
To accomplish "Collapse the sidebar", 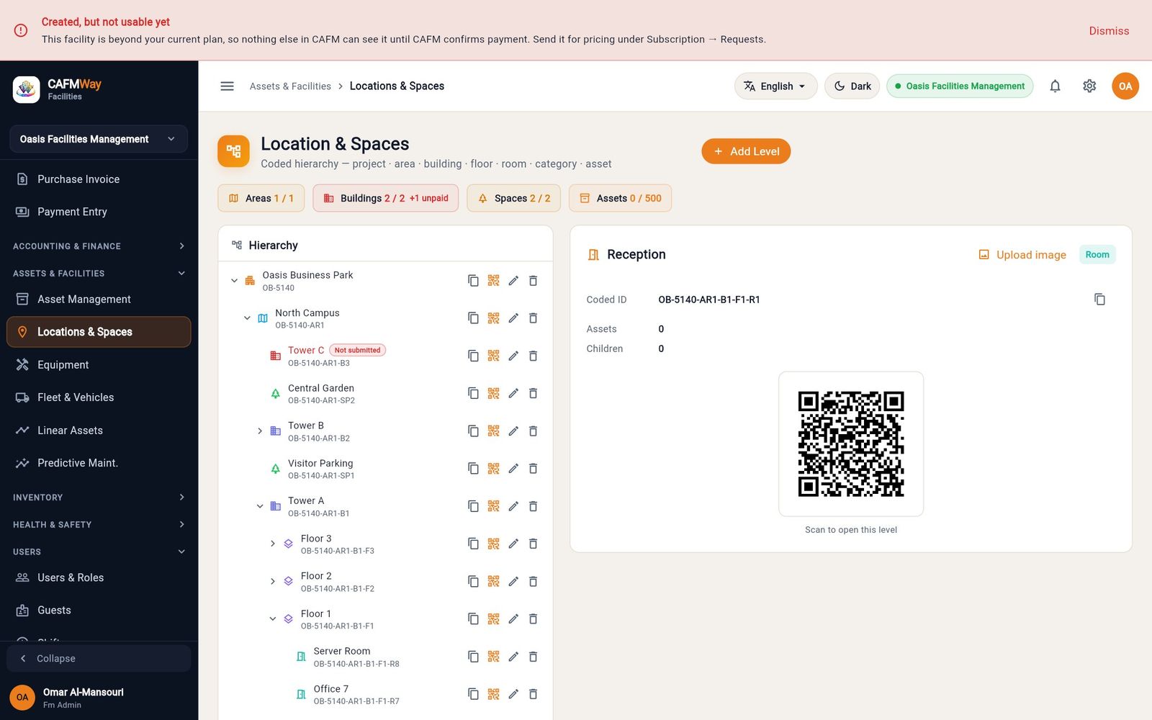I will tap(99, 659).
